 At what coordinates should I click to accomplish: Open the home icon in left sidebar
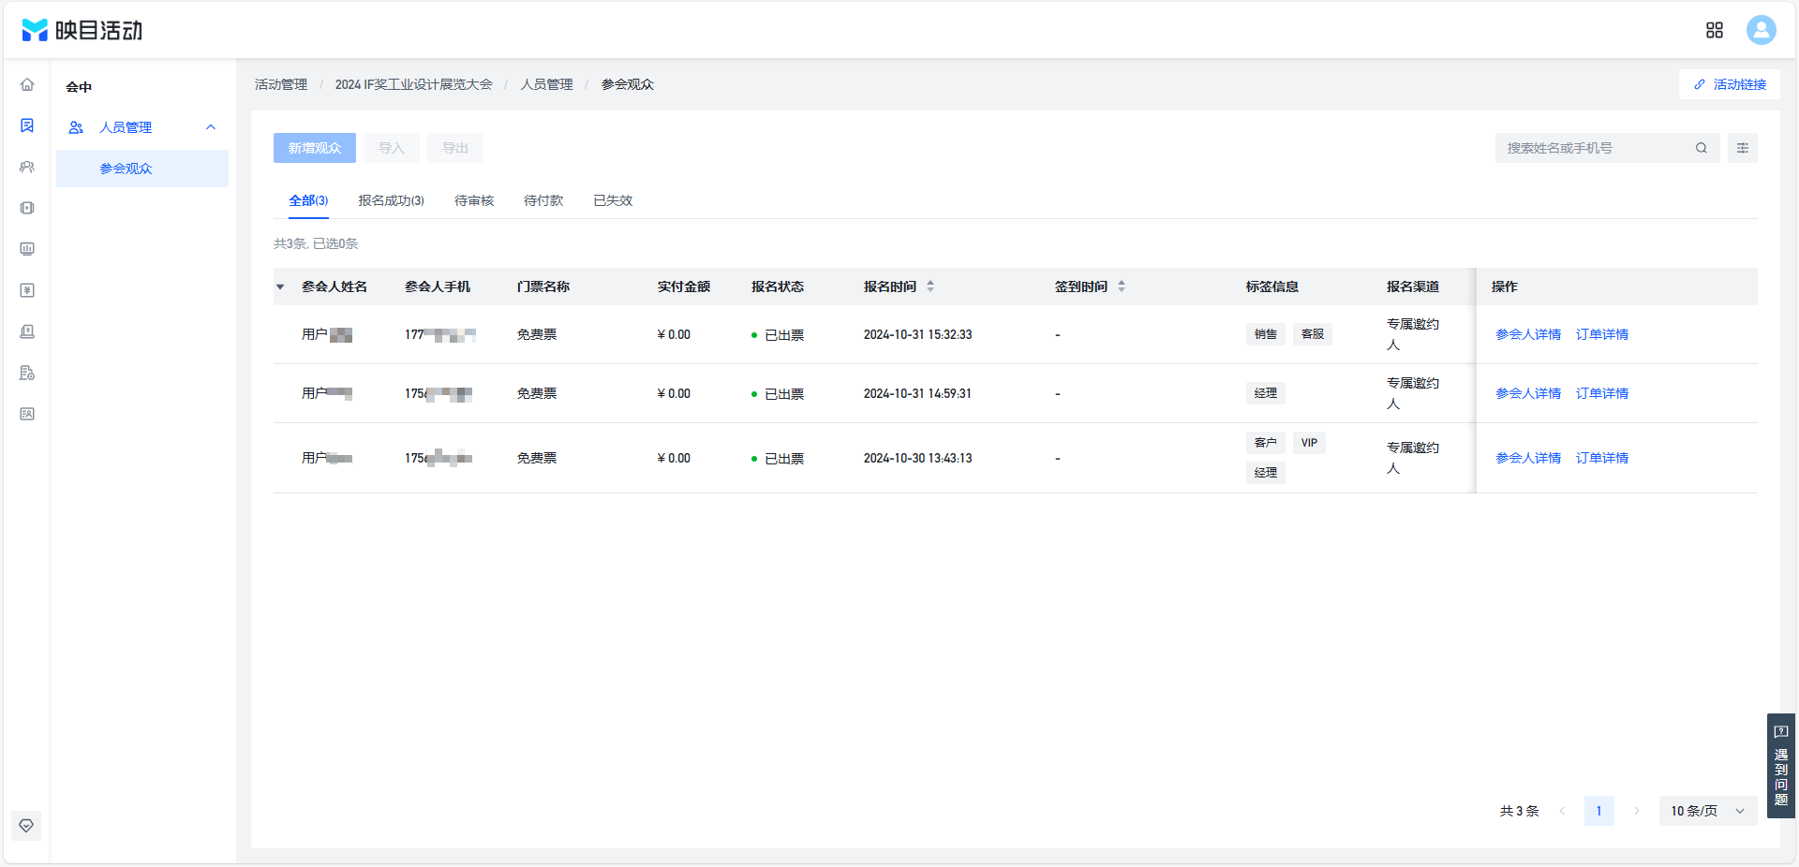[27, 84]
